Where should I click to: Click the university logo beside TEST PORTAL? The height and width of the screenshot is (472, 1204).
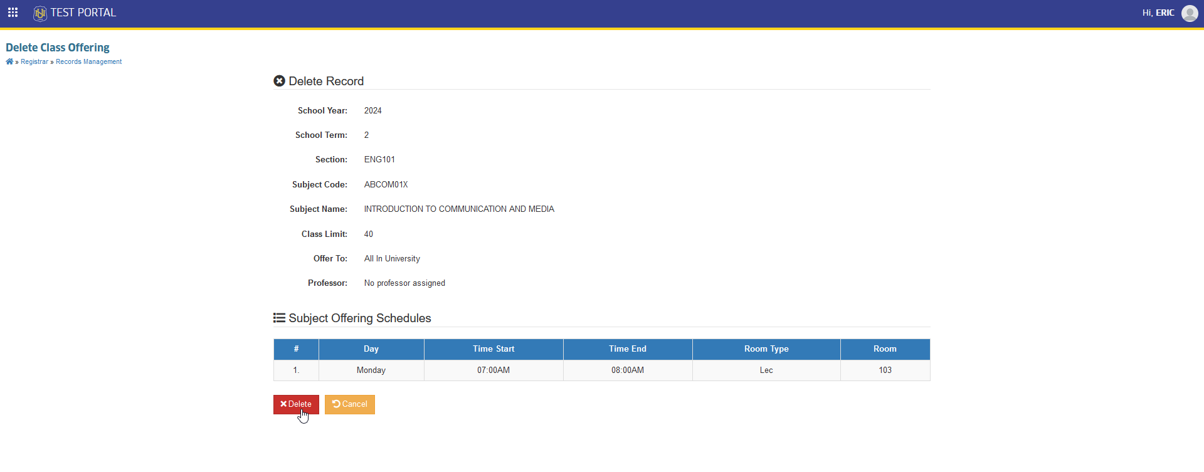coord(40,13)
